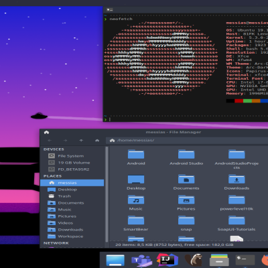
Task: Select the snap folder icon
Action: pyautogui.click(x=186, y=220)
